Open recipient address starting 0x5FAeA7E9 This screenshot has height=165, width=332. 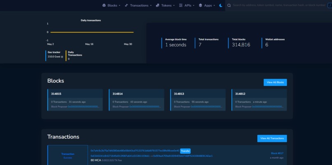click(183, 156)
